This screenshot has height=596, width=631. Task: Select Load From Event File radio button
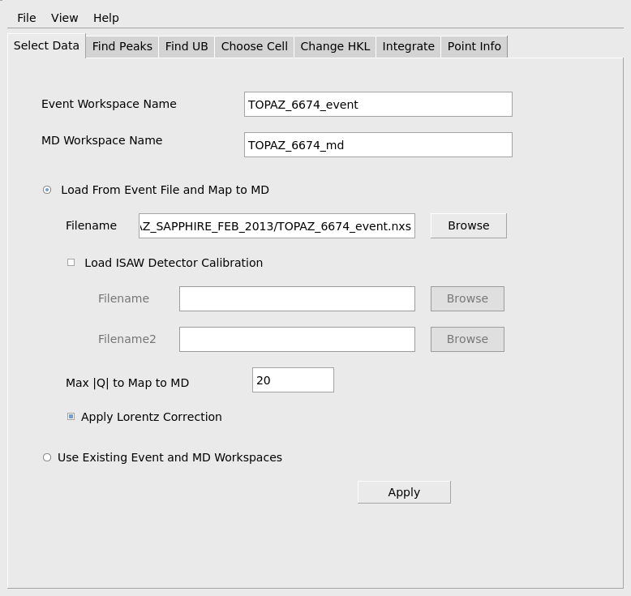[x=47, y=190]
